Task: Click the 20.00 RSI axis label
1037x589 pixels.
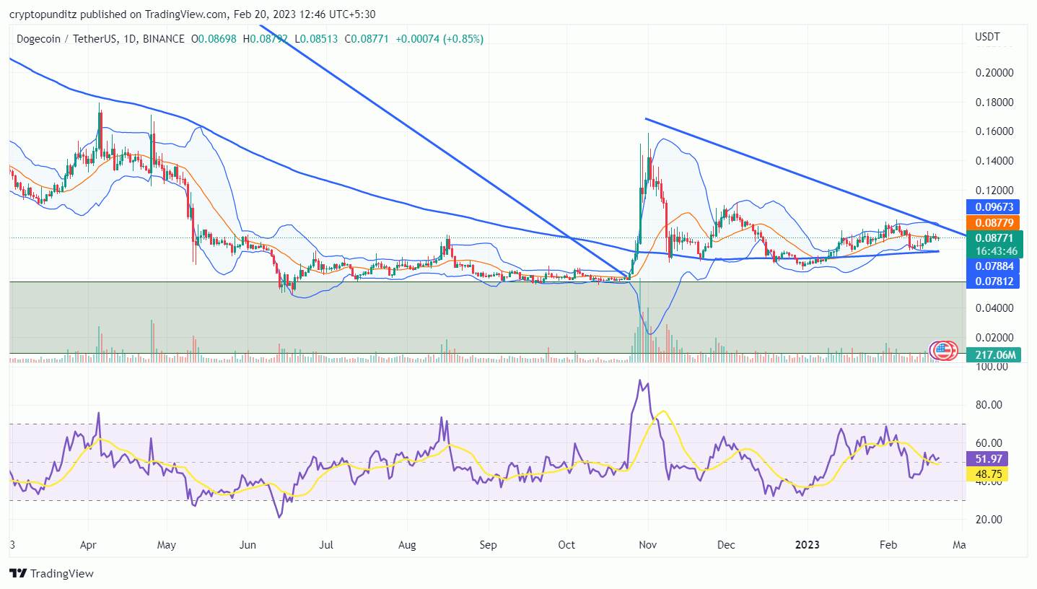Action: tap(989, 520)
